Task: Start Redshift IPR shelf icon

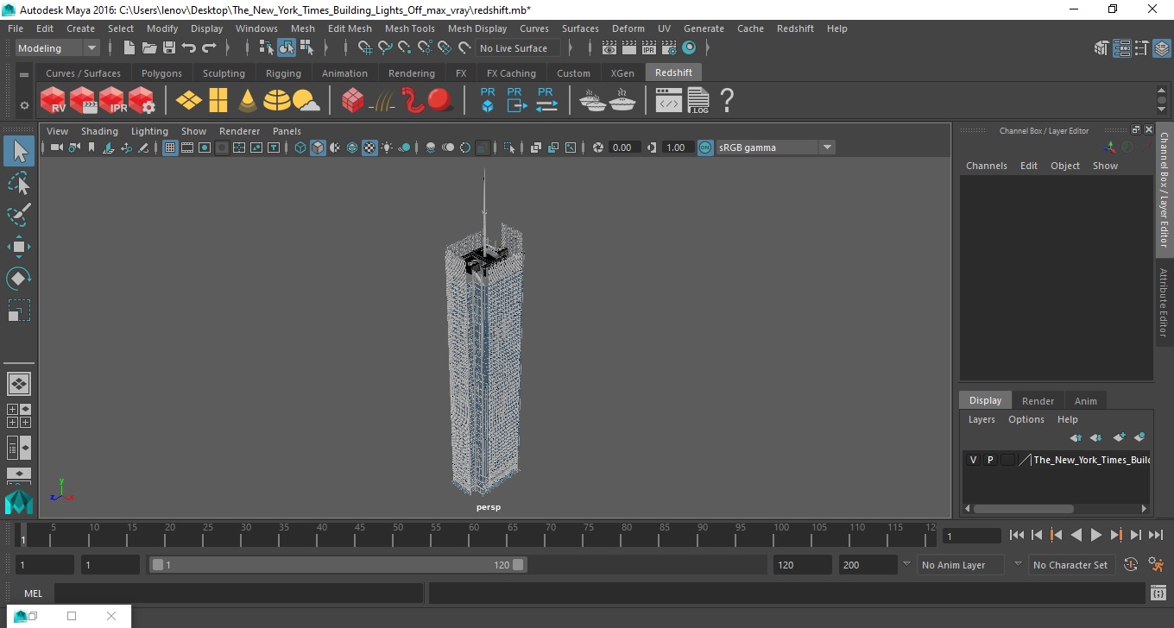Action: (112, 101)
